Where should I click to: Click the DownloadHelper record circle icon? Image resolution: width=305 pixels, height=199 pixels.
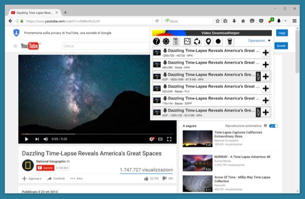218,41
